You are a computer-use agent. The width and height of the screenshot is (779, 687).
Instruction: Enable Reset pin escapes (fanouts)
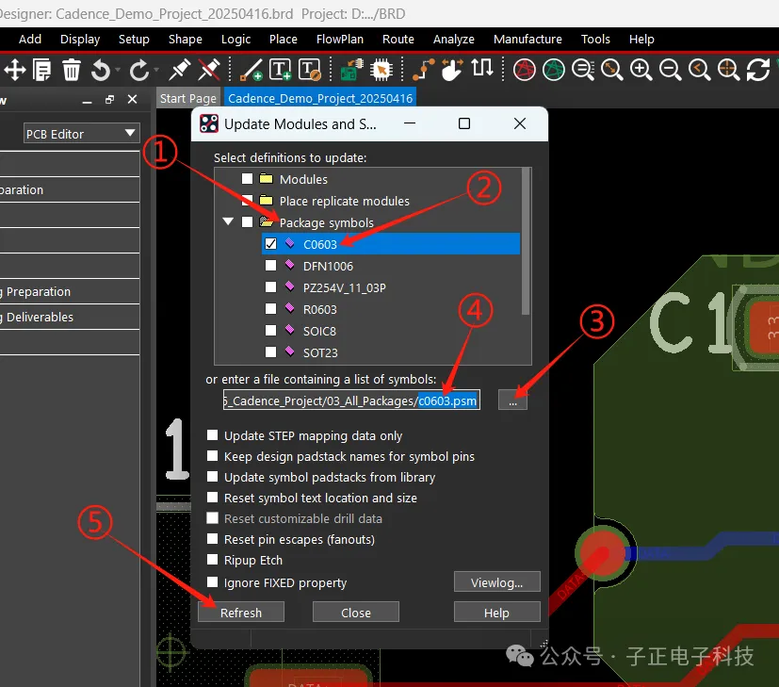click(212, 538)
